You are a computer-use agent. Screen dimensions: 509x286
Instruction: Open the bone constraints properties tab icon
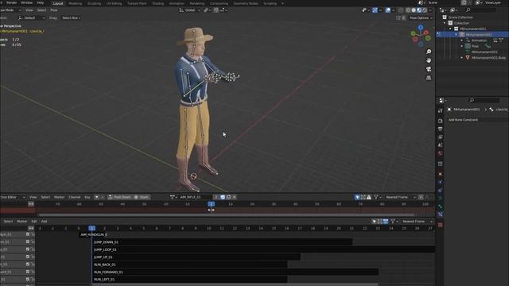[x=440, y=214]
